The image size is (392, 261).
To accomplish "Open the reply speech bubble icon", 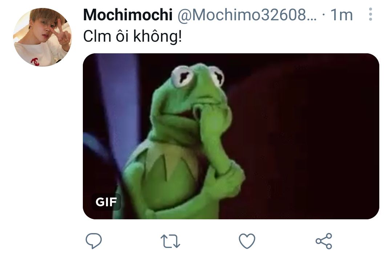I will click(x=93, y=241).
